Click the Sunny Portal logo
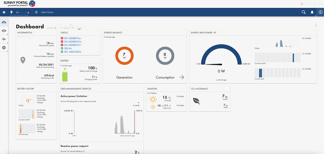 18,4
